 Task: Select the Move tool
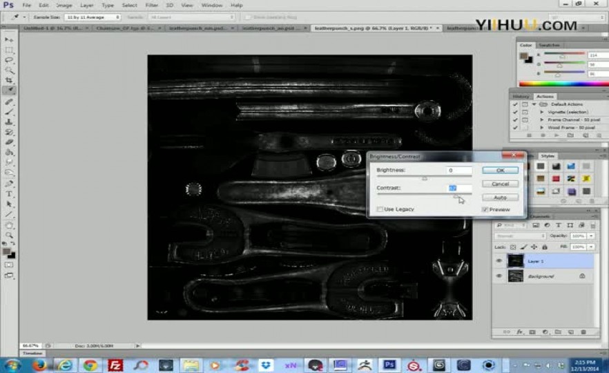click(9, 39)
